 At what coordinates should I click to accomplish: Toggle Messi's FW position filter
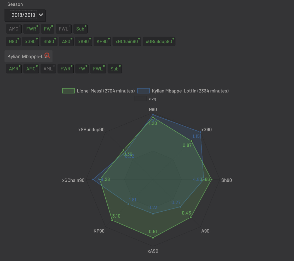click(x=48, y=29)
